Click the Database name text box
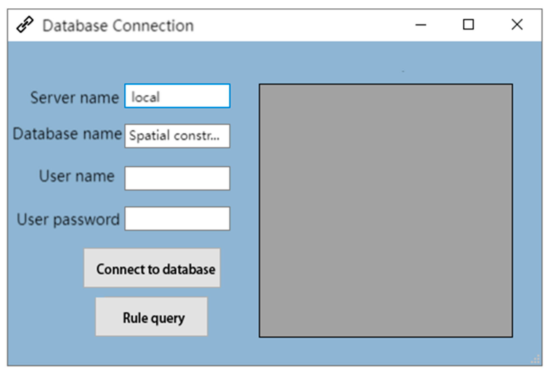Image resolution: width=549 pixels, height=373 pixels. [177, 136]
